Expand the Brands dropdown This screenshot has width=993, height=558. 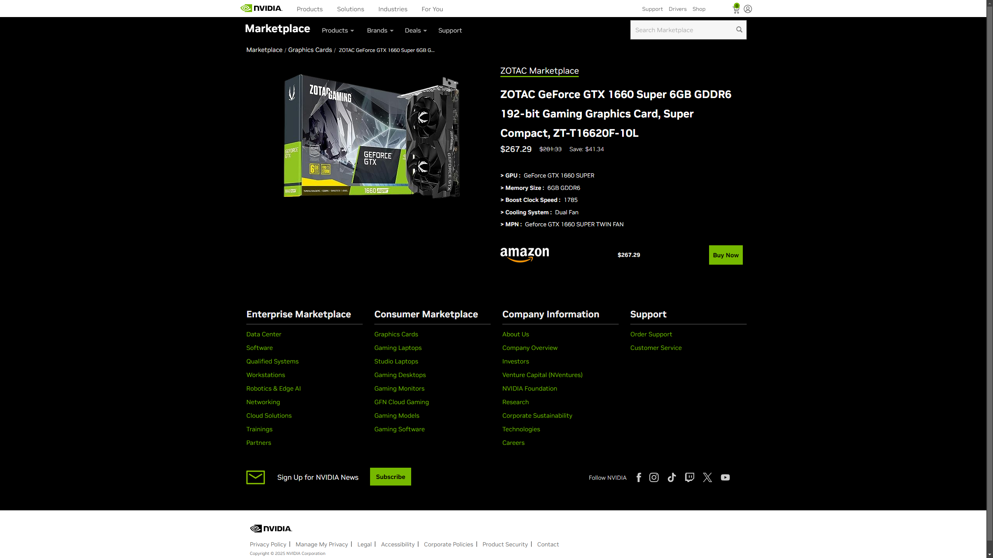click(380, 30)
